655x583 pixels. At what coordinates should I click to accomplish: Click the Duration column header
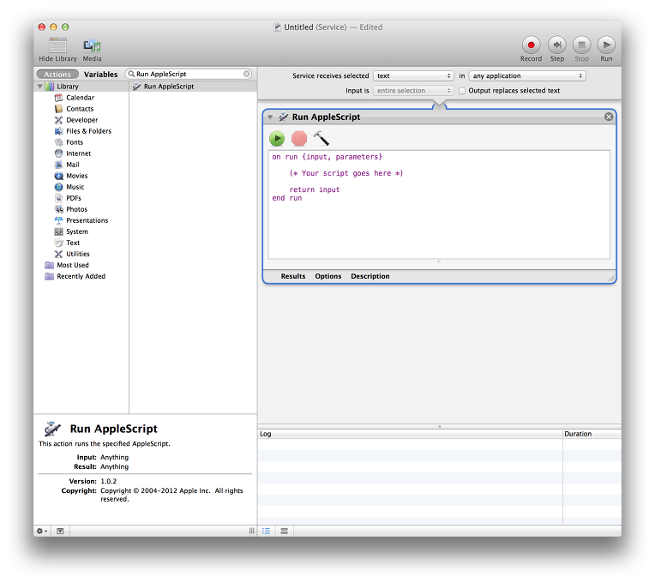(592, 434)
